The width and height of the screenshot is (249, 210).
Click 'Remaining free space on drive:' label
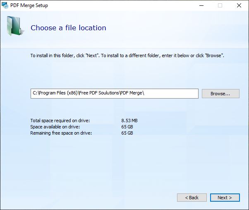(61, 133)
